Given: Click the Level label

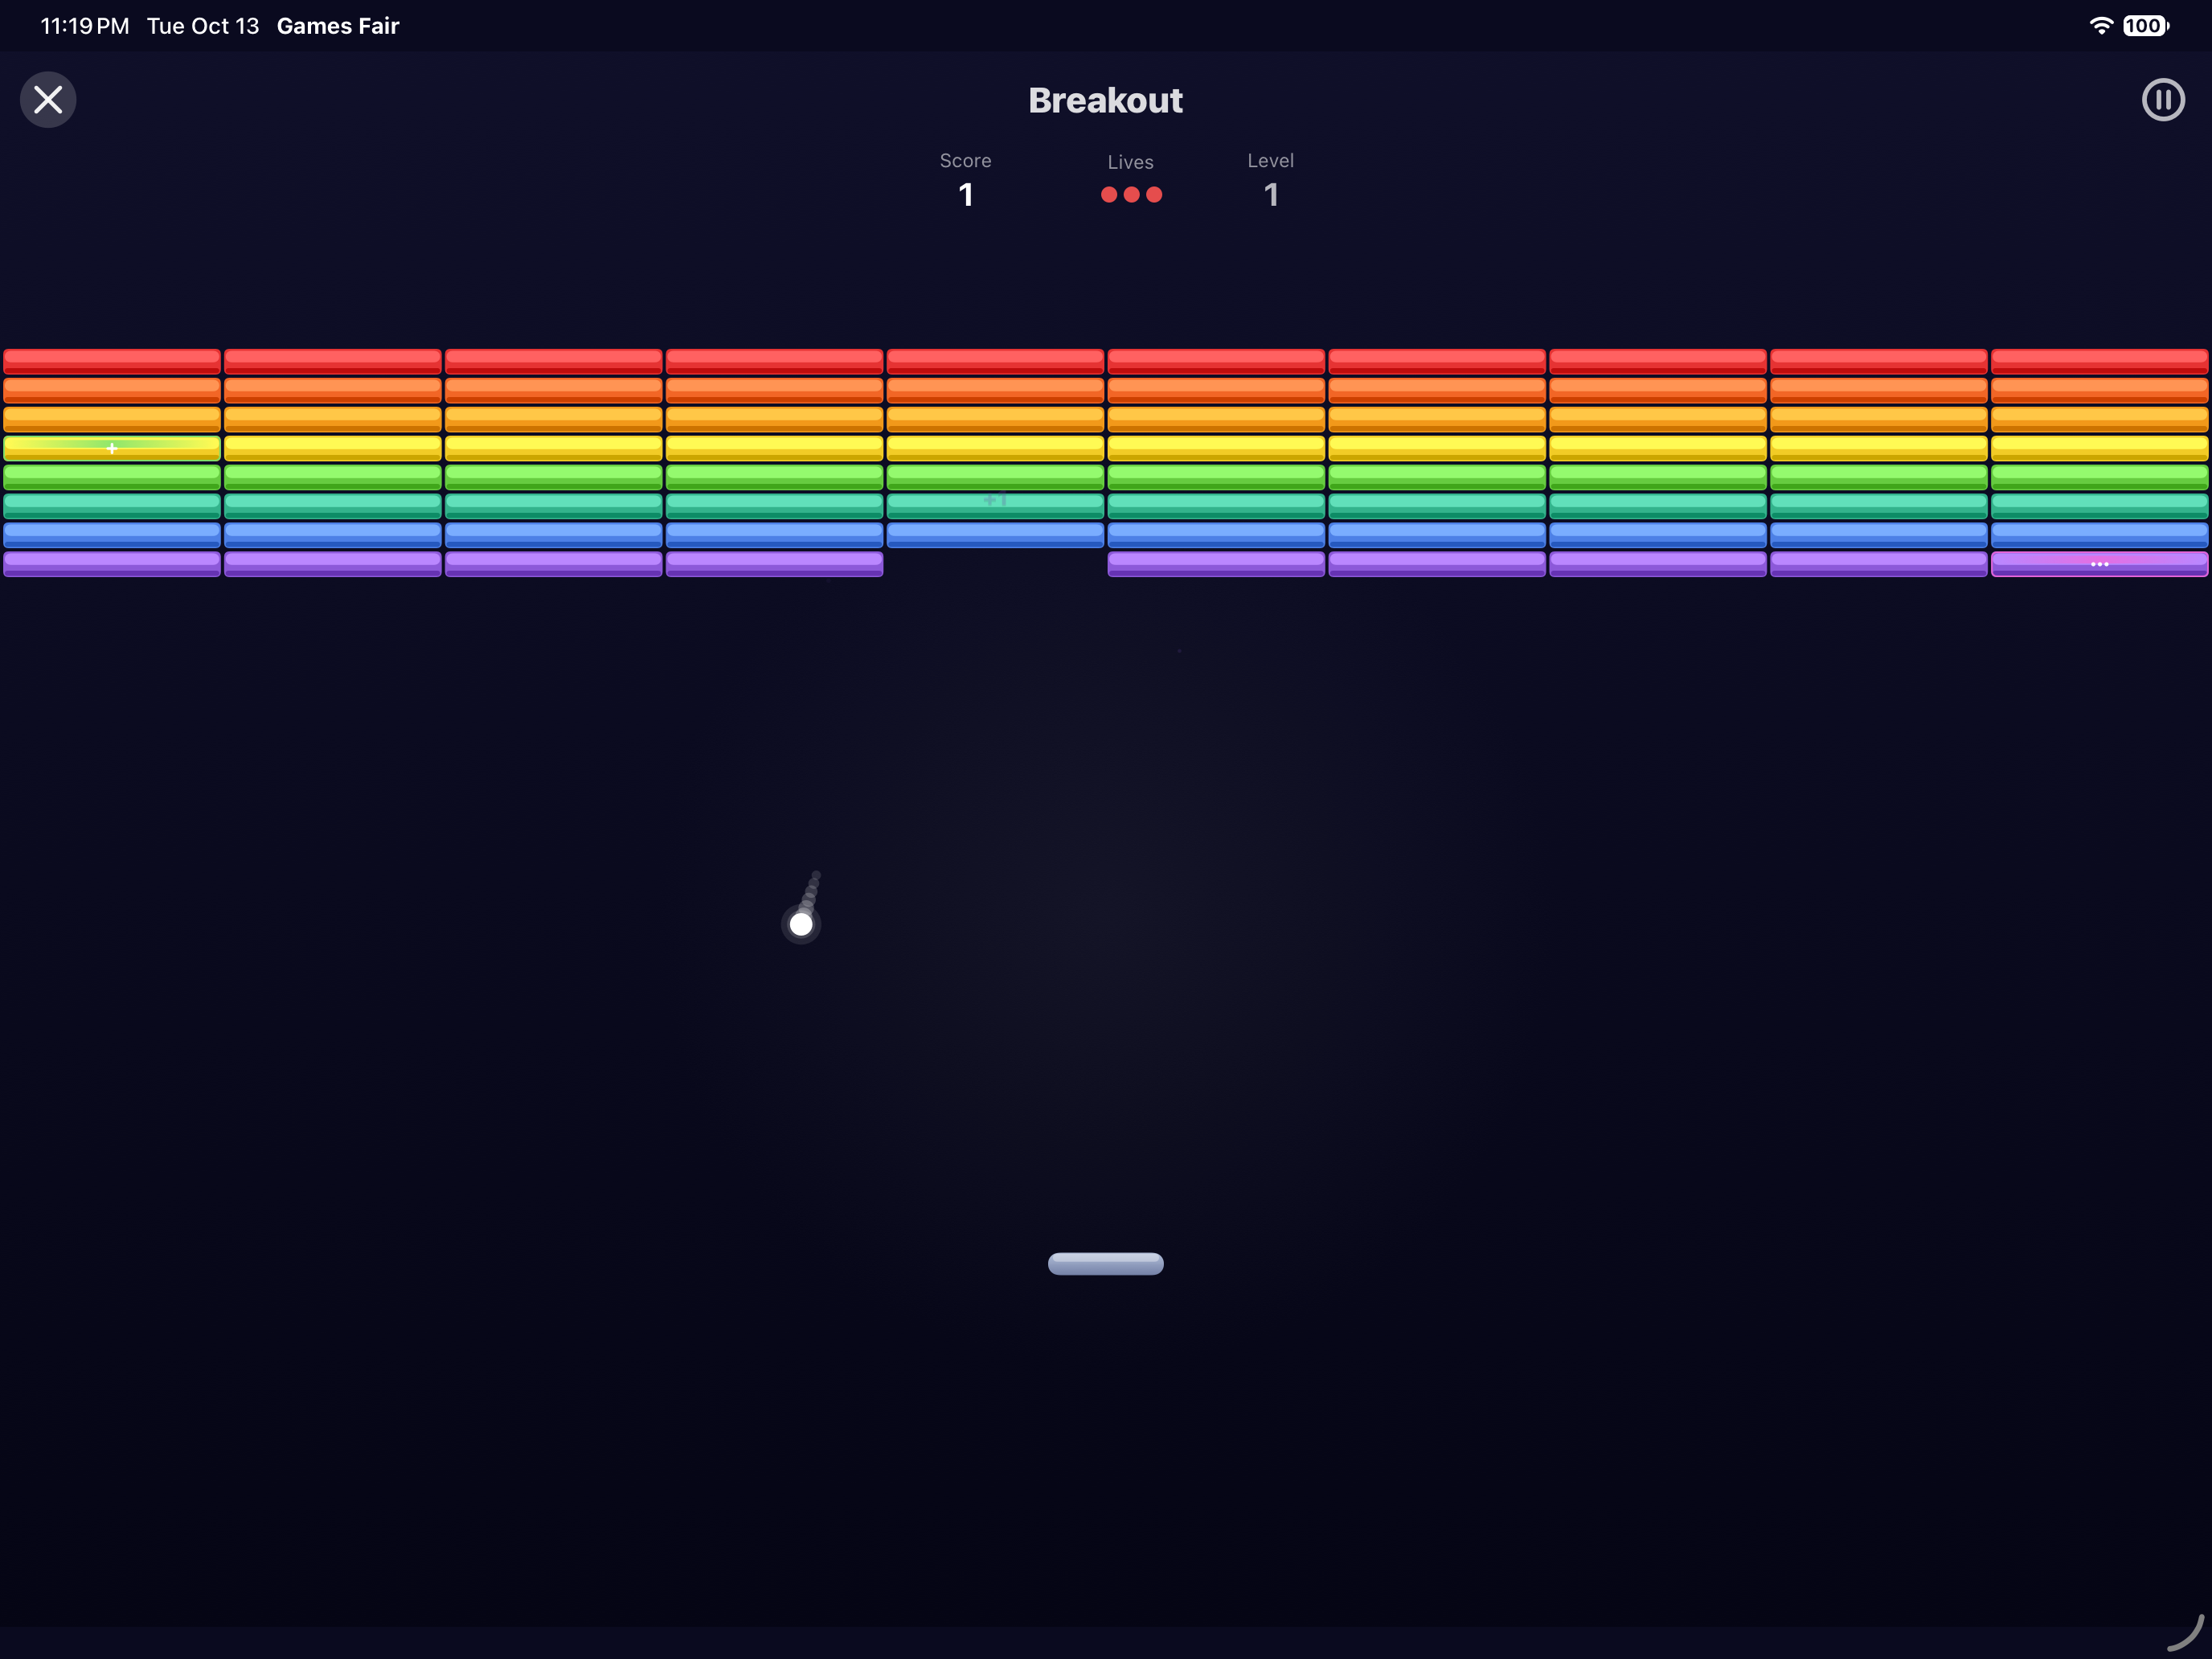Looking at the screenshot, I should pyautogui.click(x=1270, y=161).
